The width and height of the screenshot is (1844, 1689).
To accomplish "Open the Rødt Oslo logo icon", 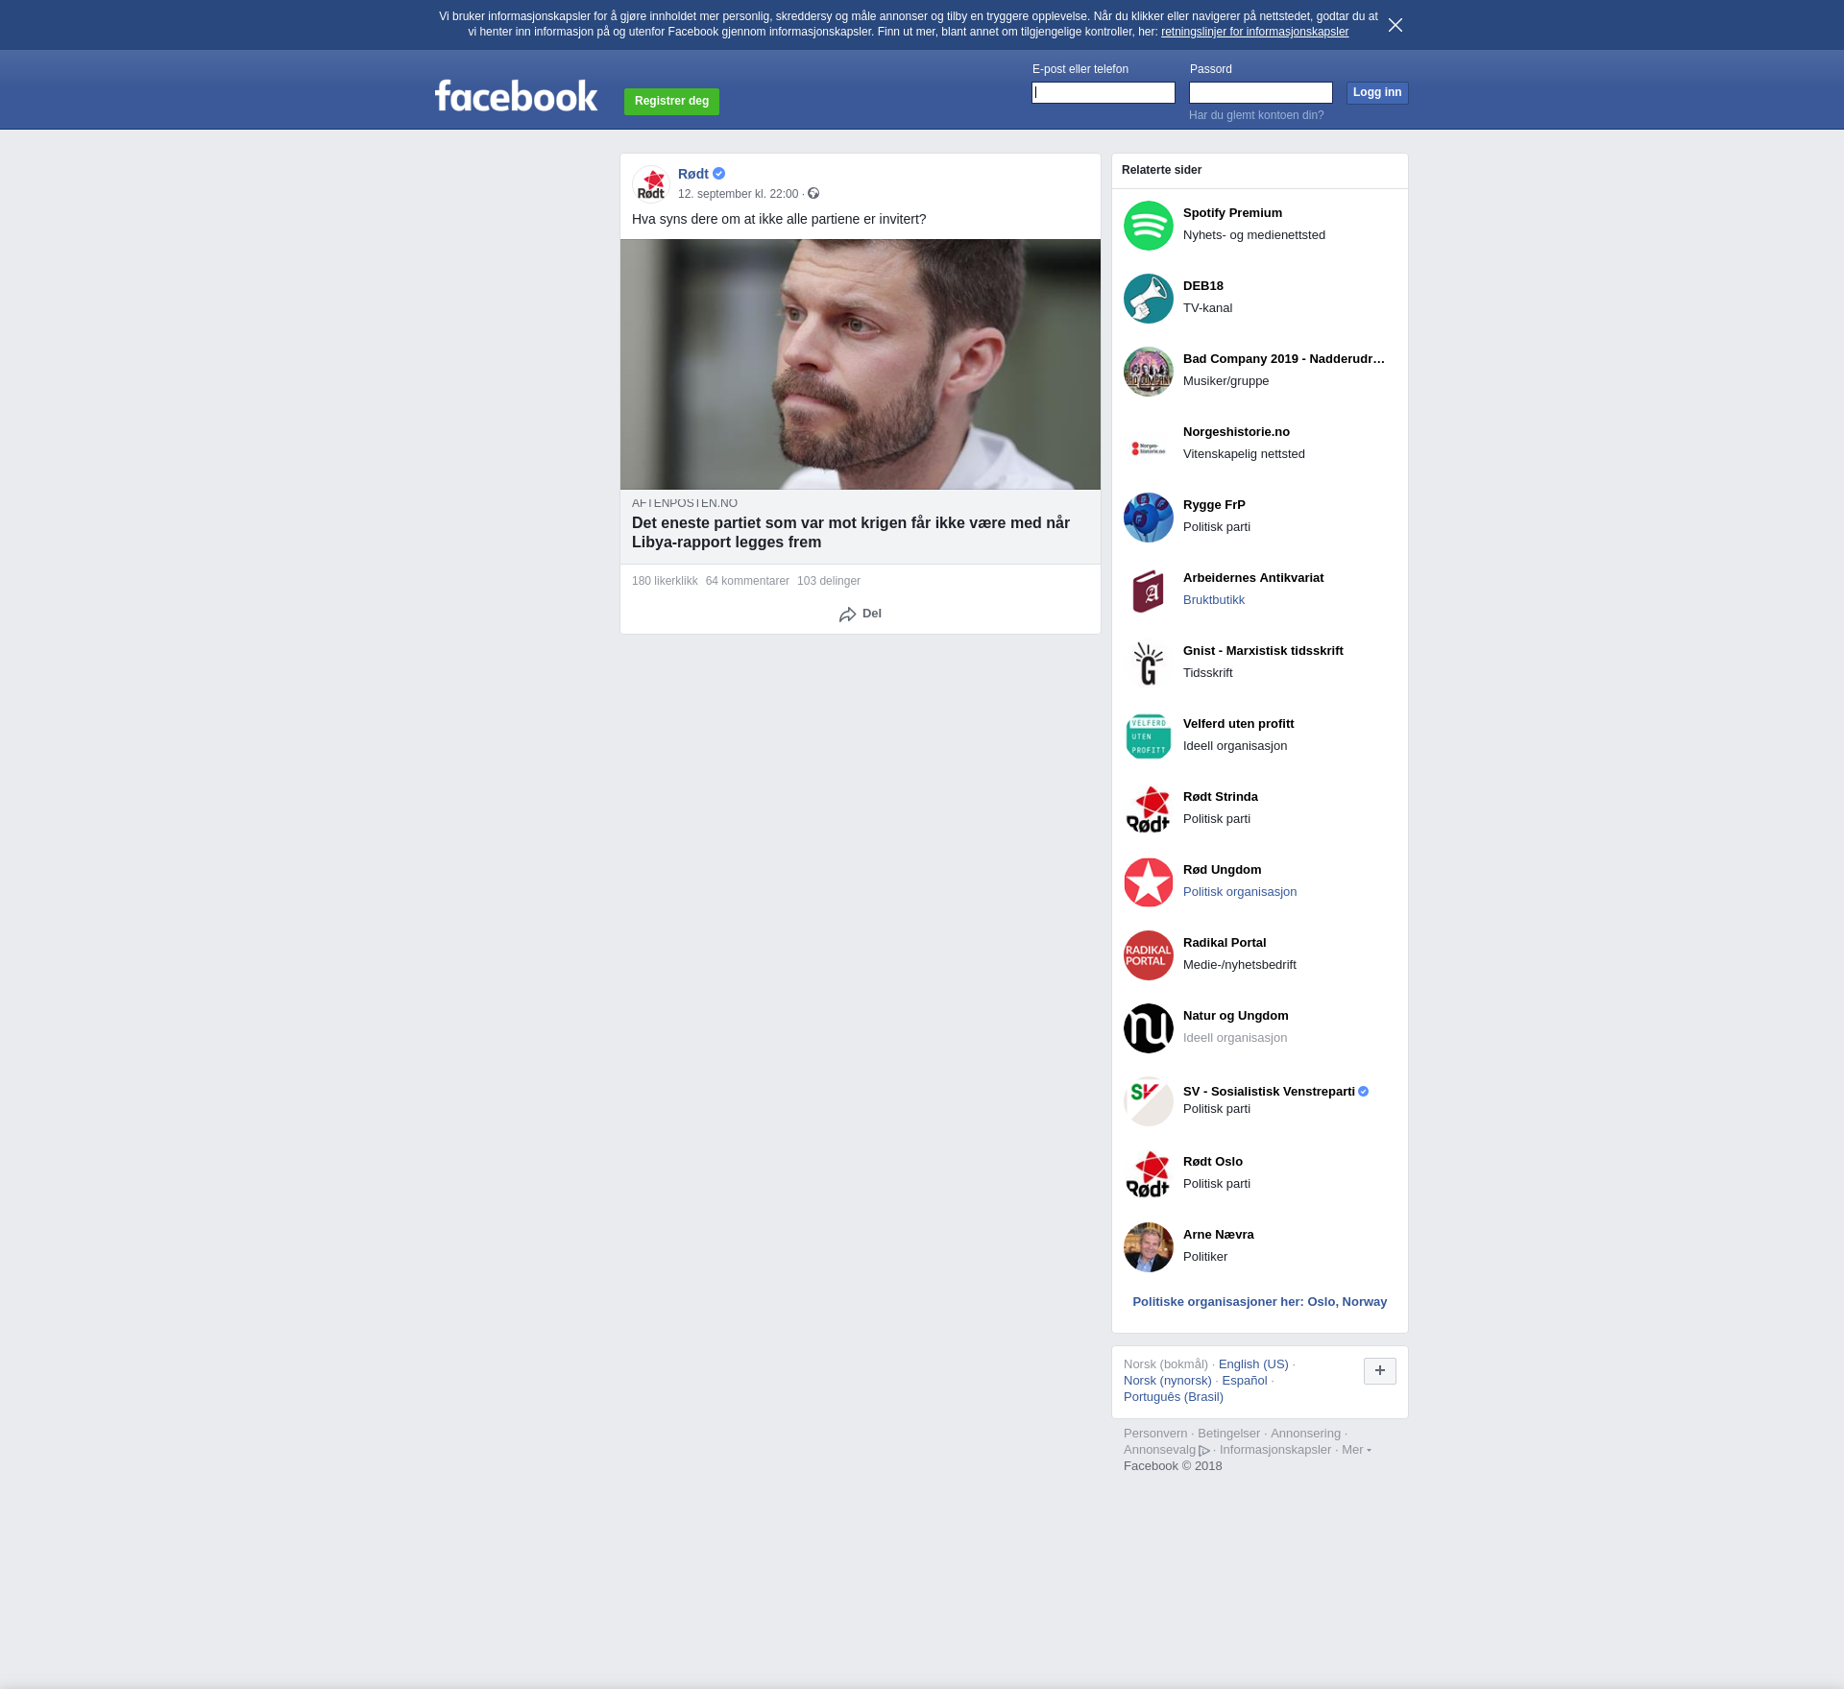I will [x=1149, y=1174].
